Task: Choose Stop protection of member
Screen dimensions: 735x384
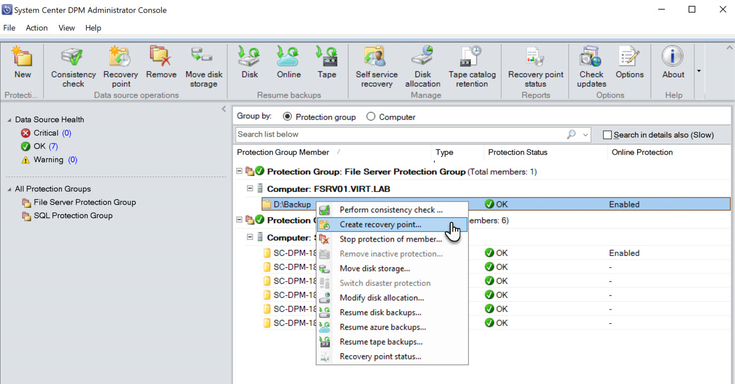Action: tap(392, 239)
